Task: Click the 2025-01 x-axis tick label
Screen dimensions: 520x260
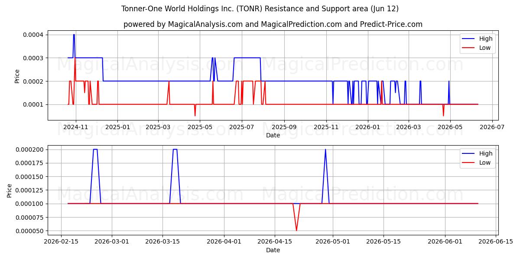Action: coord(117,127)
